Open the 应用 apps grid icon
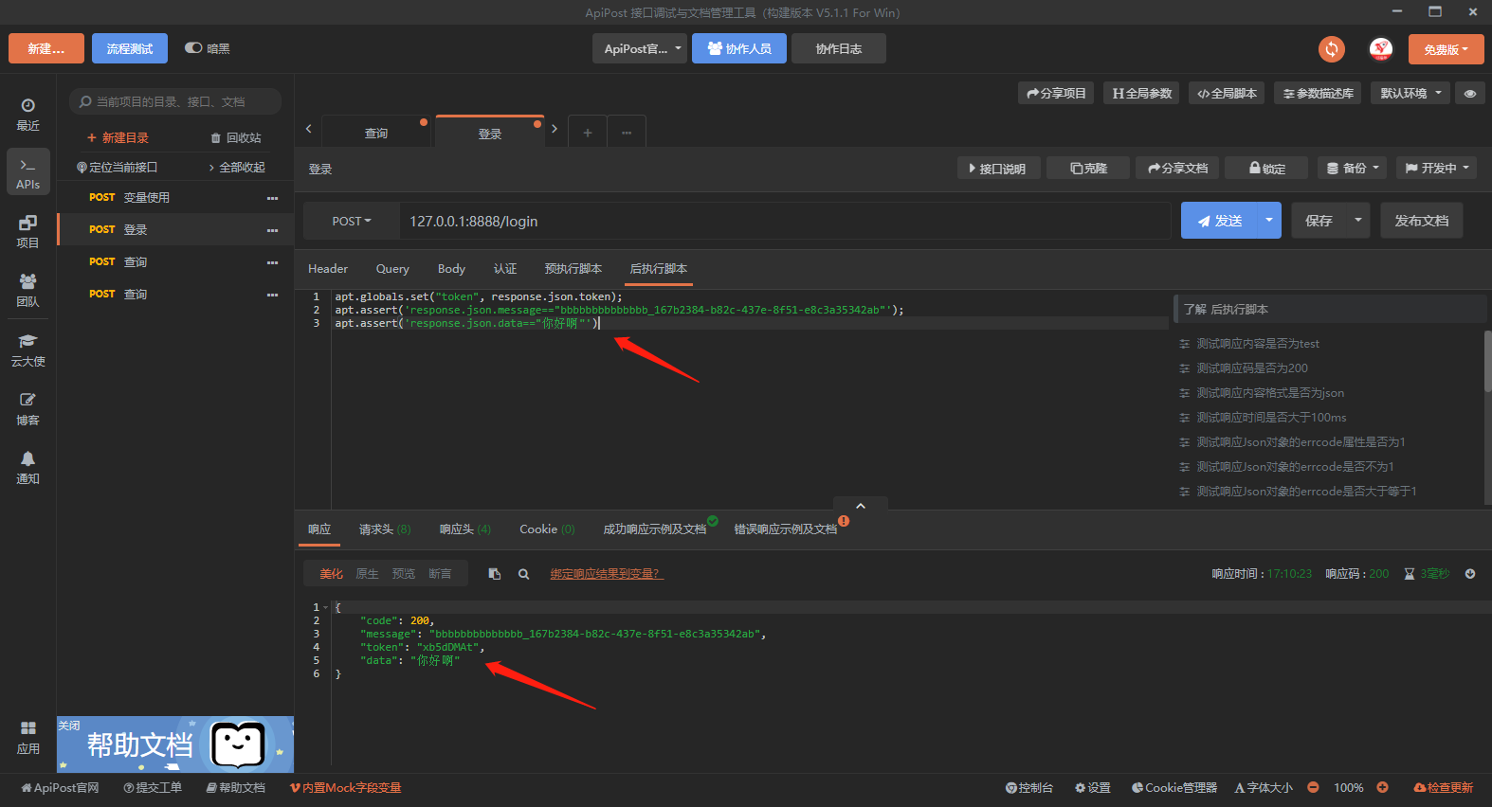 coord(28,737)
